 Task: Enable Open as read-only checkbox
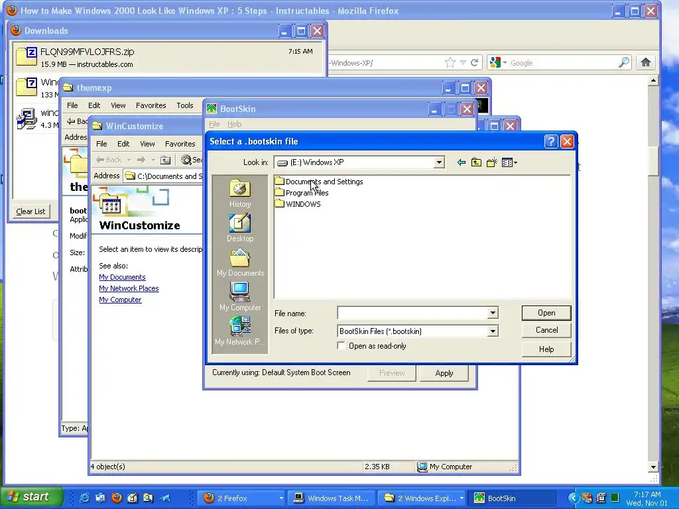click(x=341, y=346)
